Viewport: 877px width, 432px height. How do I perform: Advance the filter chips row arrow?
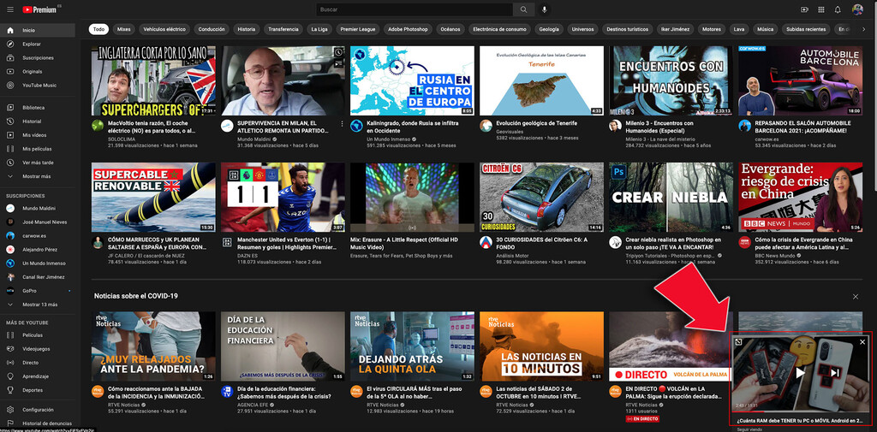click(863, 29)
